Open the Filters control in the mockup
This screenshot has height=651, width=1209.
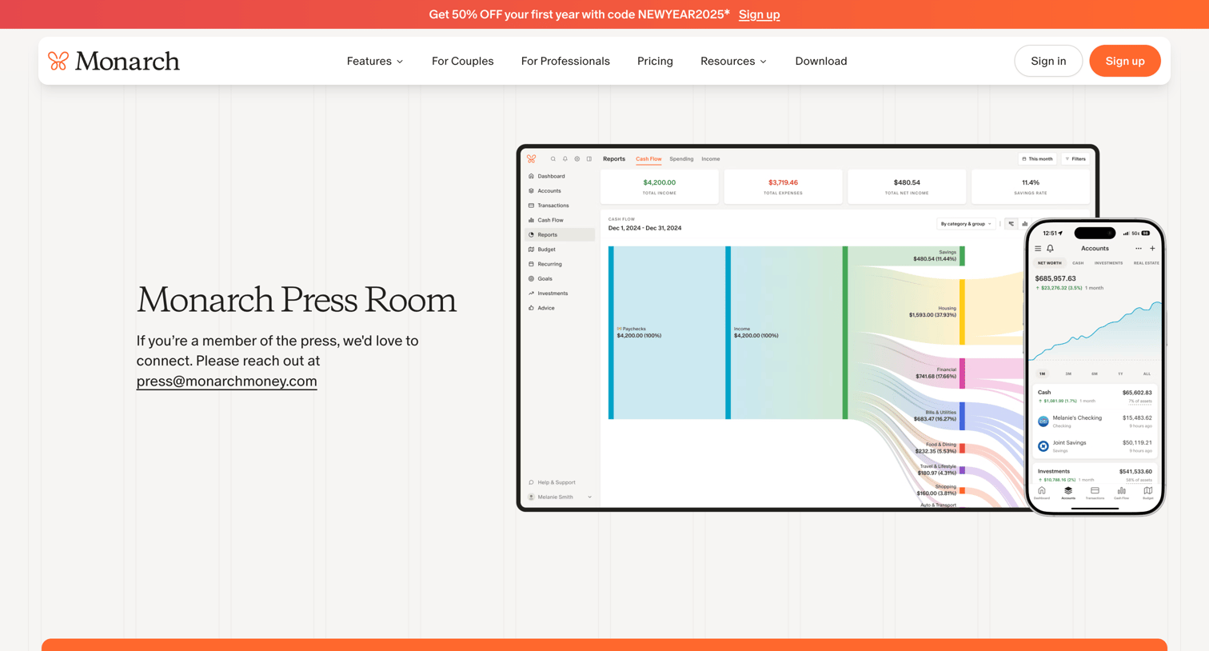[1075, 159]
